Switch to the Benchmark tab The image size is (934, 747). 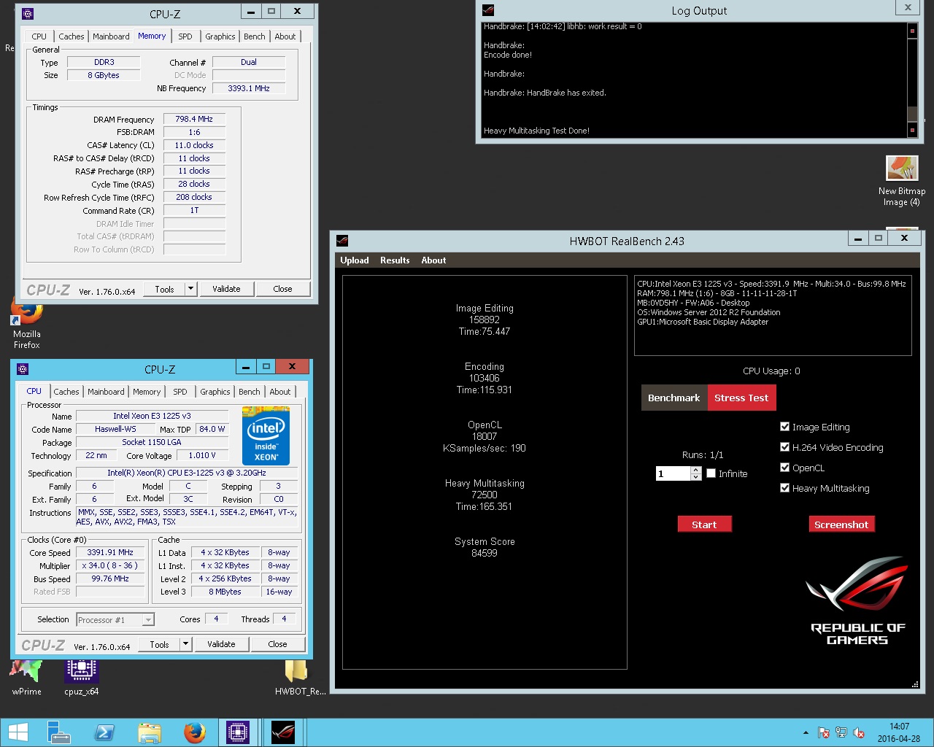click(x=674, y=398)
